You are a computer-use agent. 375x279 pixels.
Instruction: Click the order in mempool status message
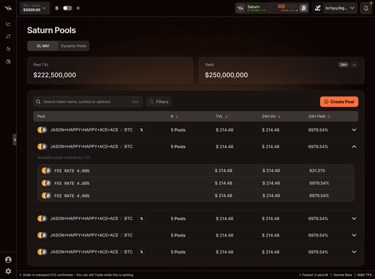coord(78,275)
